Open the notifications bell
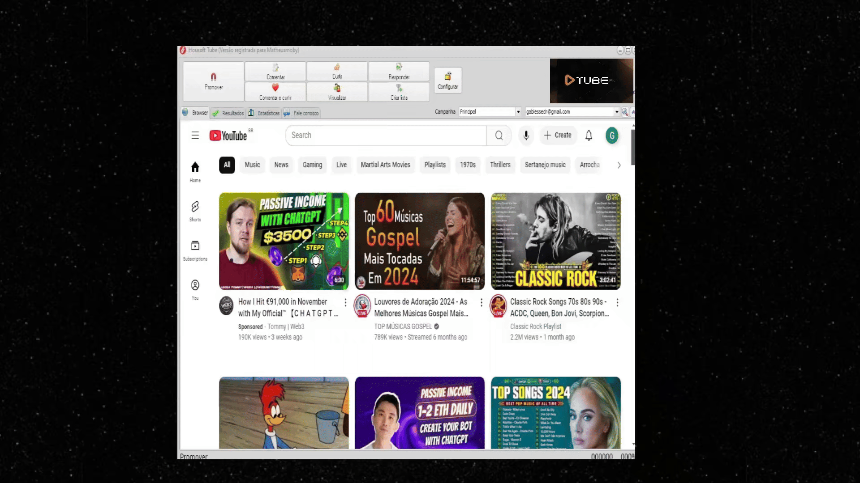This screenshot has width=860, height=483. coord(589,136)
